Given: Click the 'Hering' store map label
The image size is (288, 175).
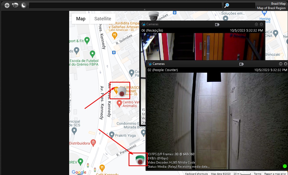Looking at the screenshot, I should pos(265,19).
